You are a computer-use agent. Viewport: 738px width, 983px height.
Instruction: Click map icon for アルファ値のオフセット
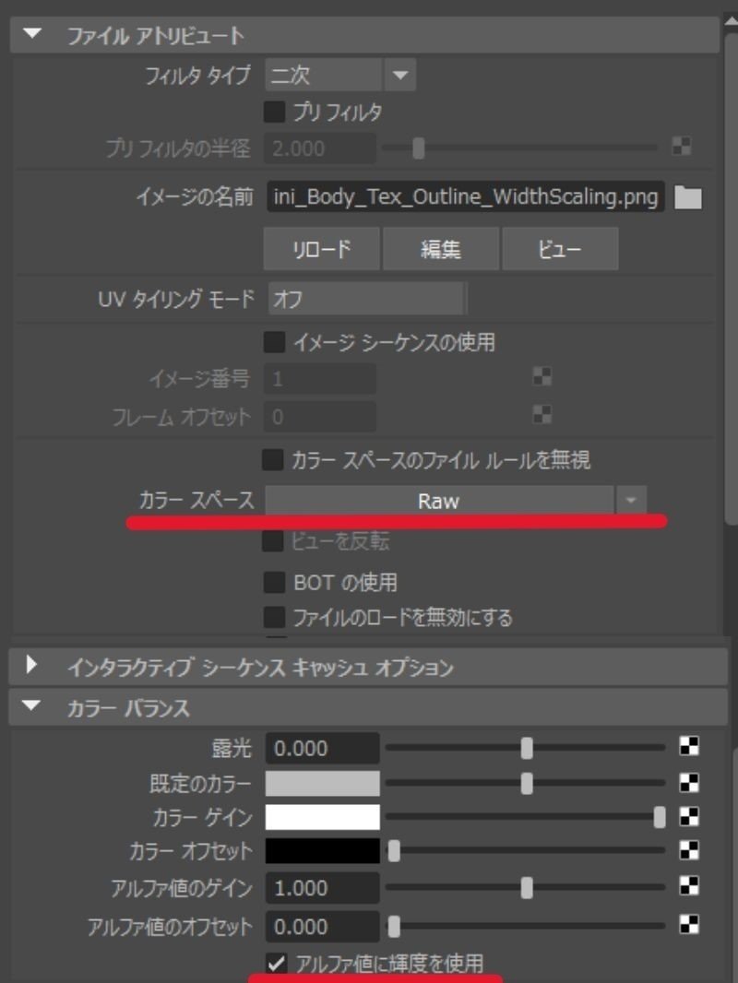689,924
